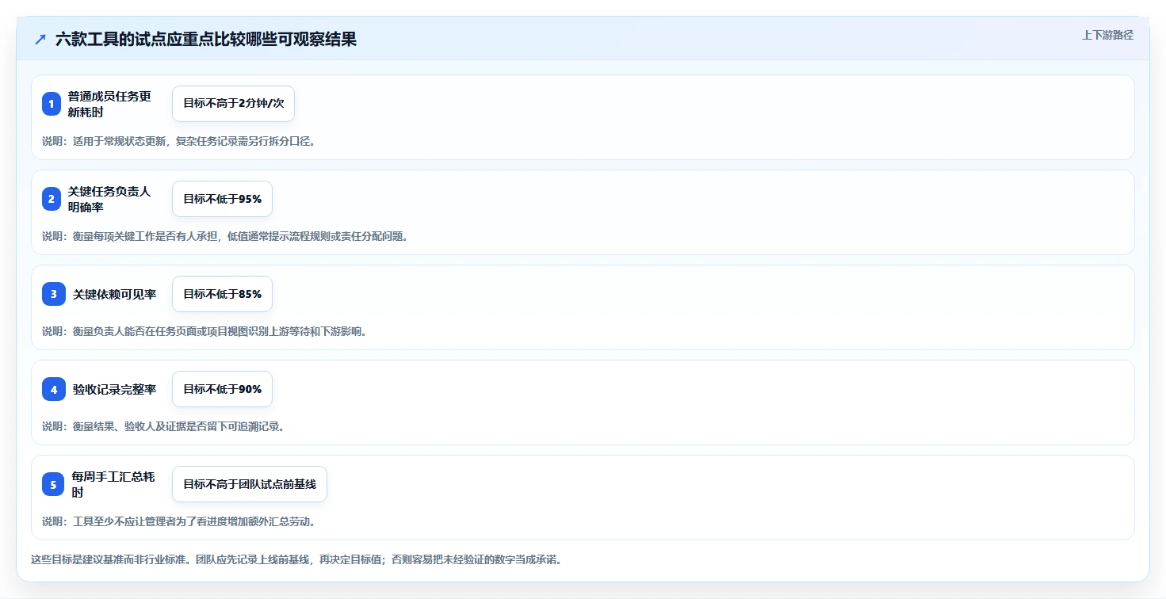Click the number 1 badge

click(x=52, y=104)
